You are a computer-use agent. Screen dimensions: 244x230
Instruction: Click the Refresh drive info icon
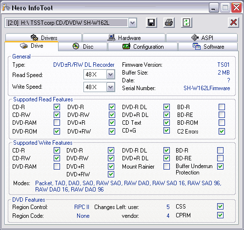point(186,22)
